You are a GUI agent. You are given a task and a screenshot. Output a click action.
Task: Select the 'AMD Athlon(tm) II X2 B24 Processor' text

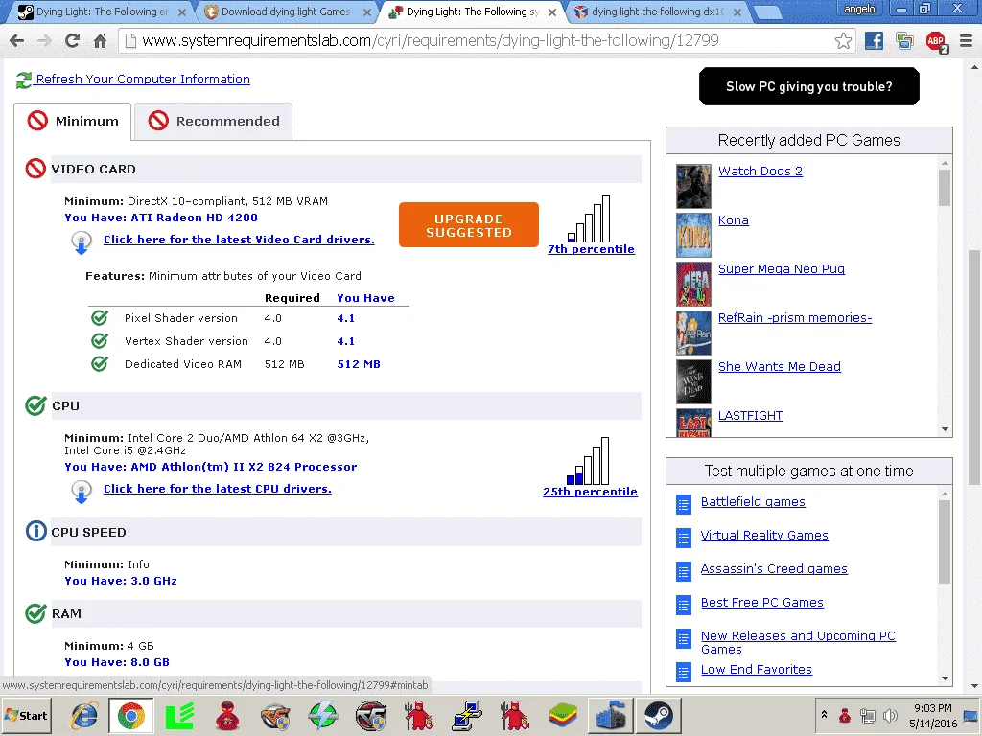(244, 467)
